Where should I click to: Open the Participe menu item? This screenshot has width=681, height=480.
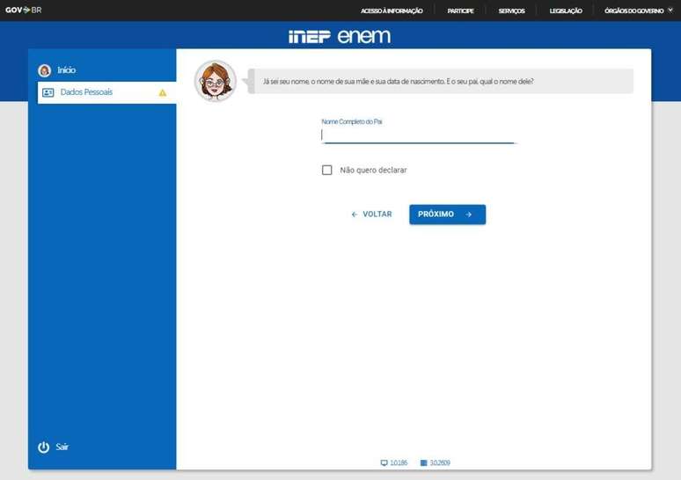(460, 11)
